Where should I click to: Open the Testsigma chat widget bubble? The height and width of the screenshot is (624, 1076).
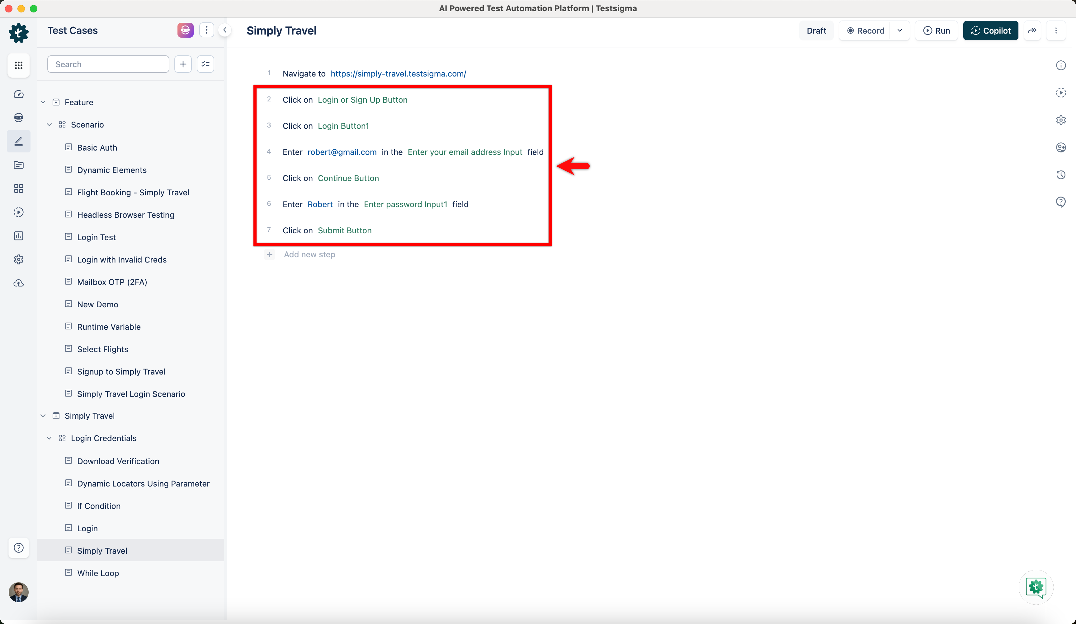pyautogui.click(x=1036, y=587)
